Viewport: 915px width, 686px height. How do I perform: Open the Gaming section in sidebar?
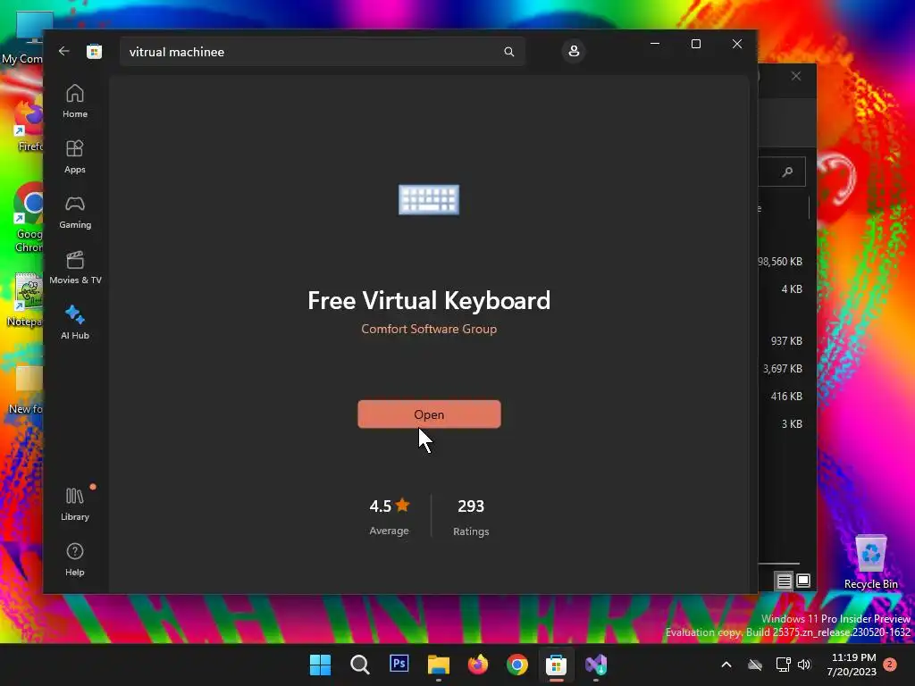click(75, 212)
